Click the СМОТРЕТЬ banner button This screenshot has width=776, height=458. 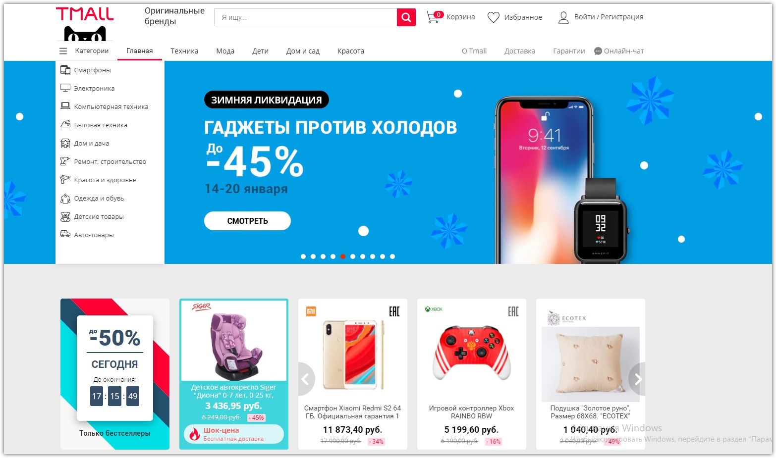coord(247,221)
